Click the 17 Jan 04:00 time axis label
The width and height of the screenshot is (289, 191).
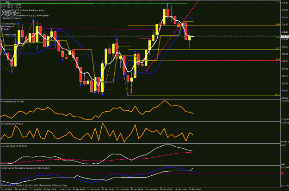(x=36, y=189)
